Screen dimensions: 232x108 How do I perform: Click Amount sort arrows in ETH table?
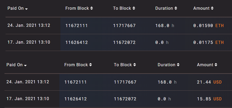point(212,8)
